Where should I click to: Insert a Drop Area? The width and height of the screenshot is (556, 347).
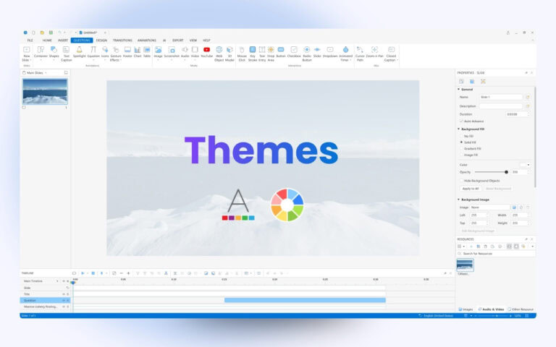pyautogui.click(x=271, y=53)
